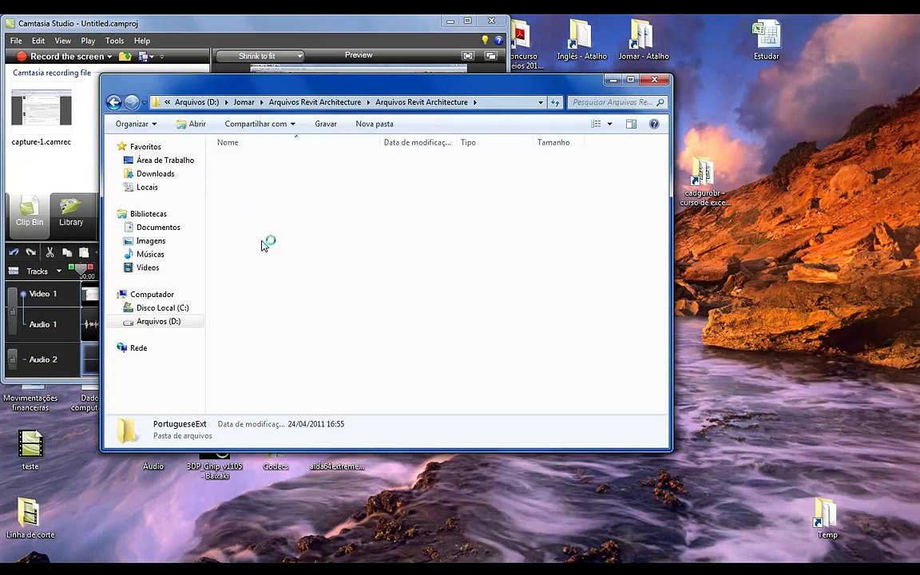Open the Shrink to fit dropdown
The height and width of the screenshot is (575, 920).
[260, 57]
